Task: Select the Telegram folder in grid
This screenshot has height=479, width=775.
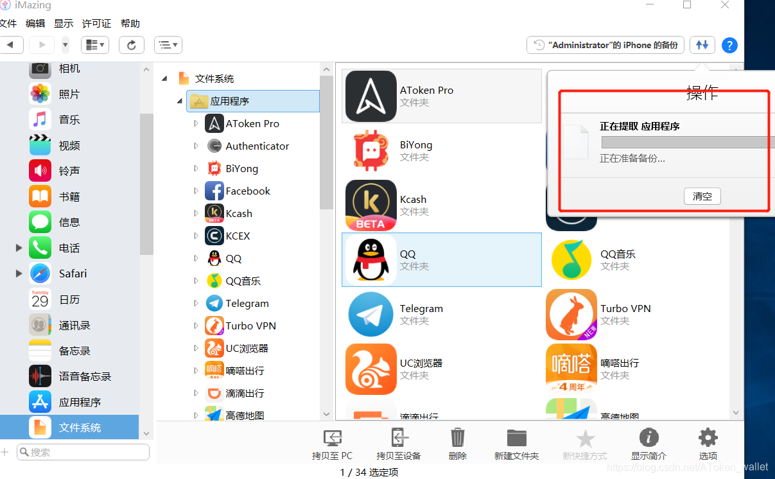Action: coord(442,314)
